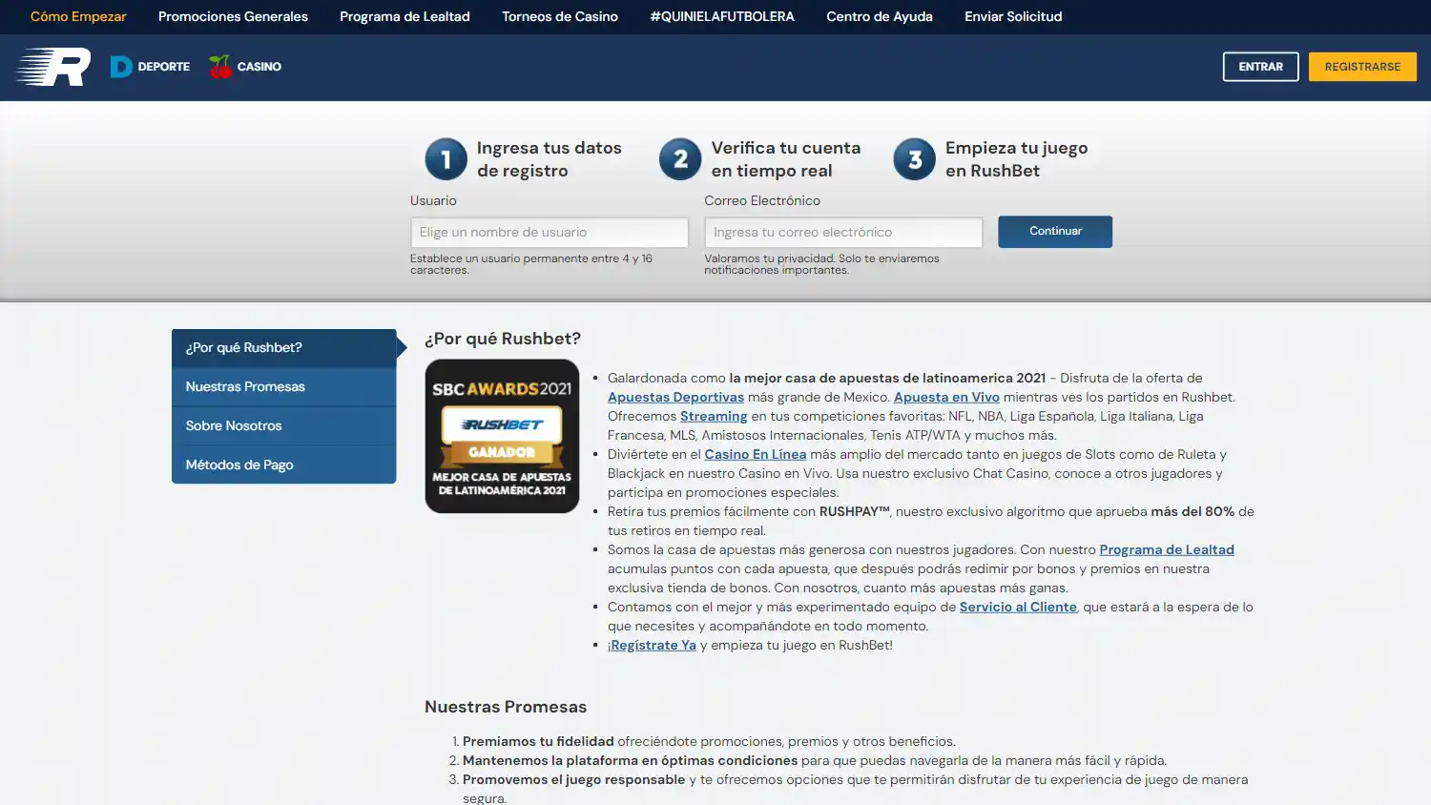Go to Centro de Ayuda
Screen dimensions: 1431x805
click(880, 16)
